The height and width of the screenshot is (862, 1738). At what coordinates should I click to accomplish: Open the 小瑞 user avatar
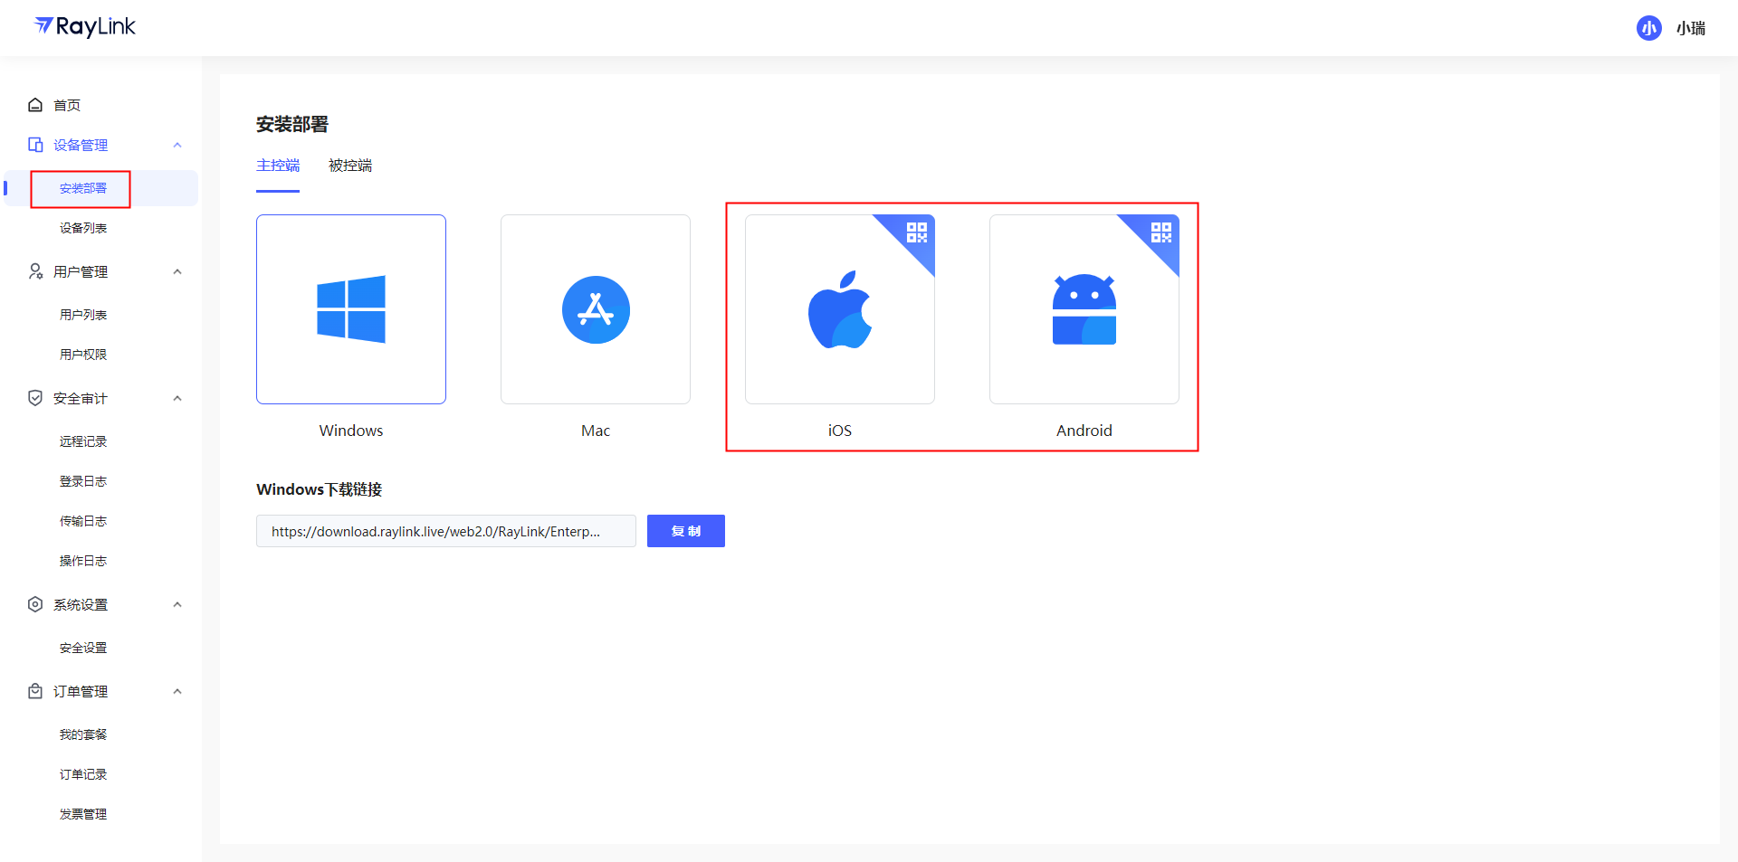[1648, 28]
